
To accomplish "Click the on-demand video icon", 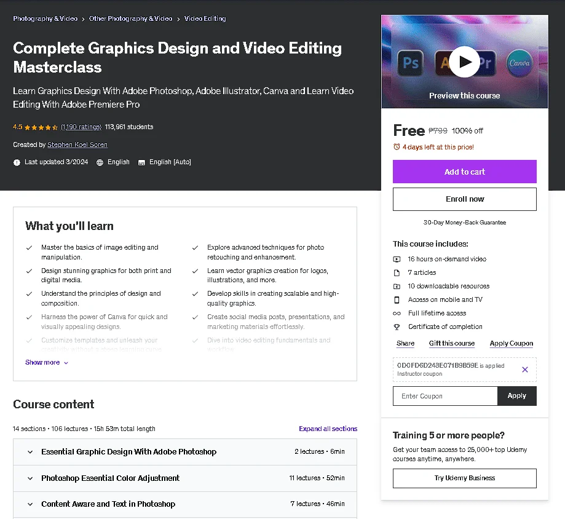I will click(x=397, y=259).
